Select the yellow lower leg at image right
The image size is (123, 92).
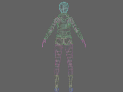[x=71, y=81]
